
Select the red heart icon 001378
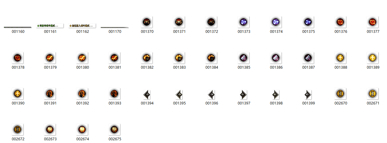click(18, 58)
